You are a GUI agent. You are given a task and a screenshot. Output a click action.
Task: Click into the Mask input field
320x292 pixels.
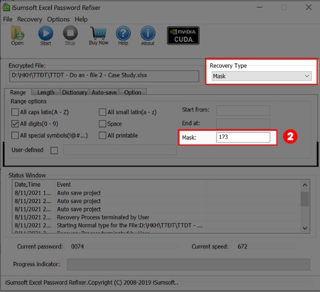tap(243, 138)
